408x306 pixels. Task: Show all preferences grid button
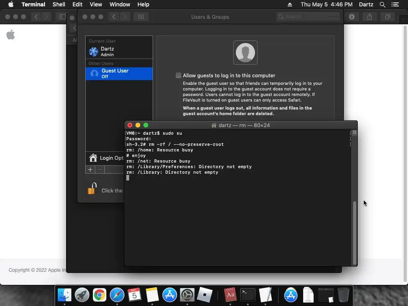(141, 17)
